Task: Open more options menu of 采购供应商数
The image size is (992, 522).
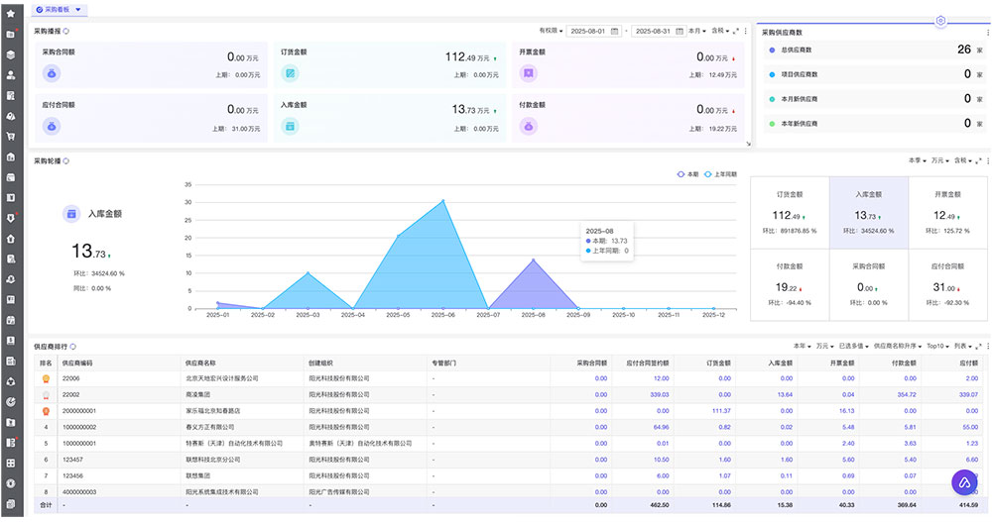Action: [x=986, y=32]
